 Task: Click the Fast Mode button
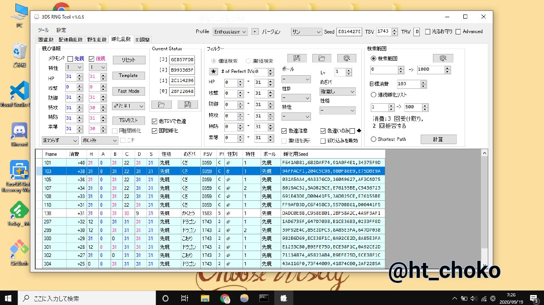(129, 91)
